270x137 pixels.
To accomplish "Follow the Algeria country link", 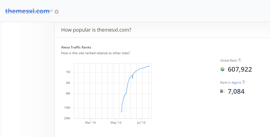I will pyautogui.click(x=236, y=82).
